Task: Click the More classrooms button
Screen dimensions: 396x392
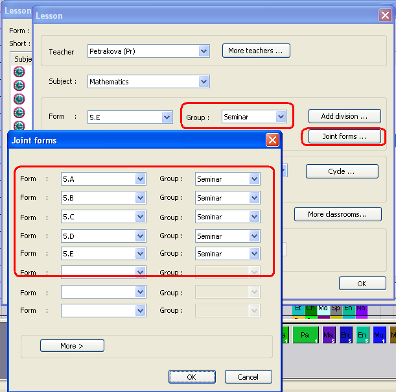Action: [337, 214]
